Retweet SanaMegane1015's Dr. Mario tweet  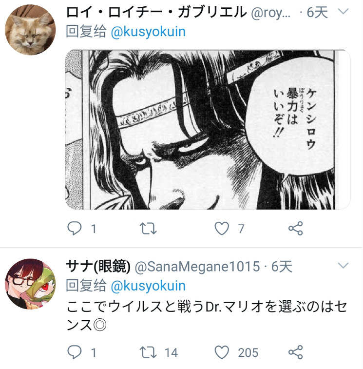click(x=148, y=352)
